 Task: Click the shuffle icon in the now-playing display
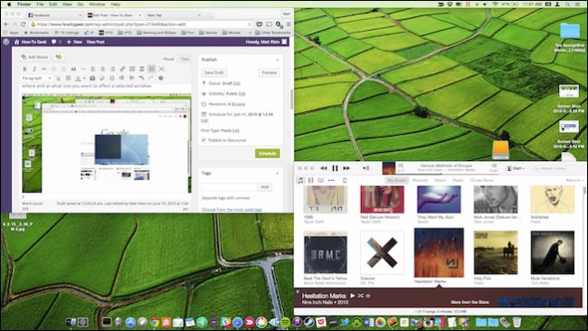401,165
